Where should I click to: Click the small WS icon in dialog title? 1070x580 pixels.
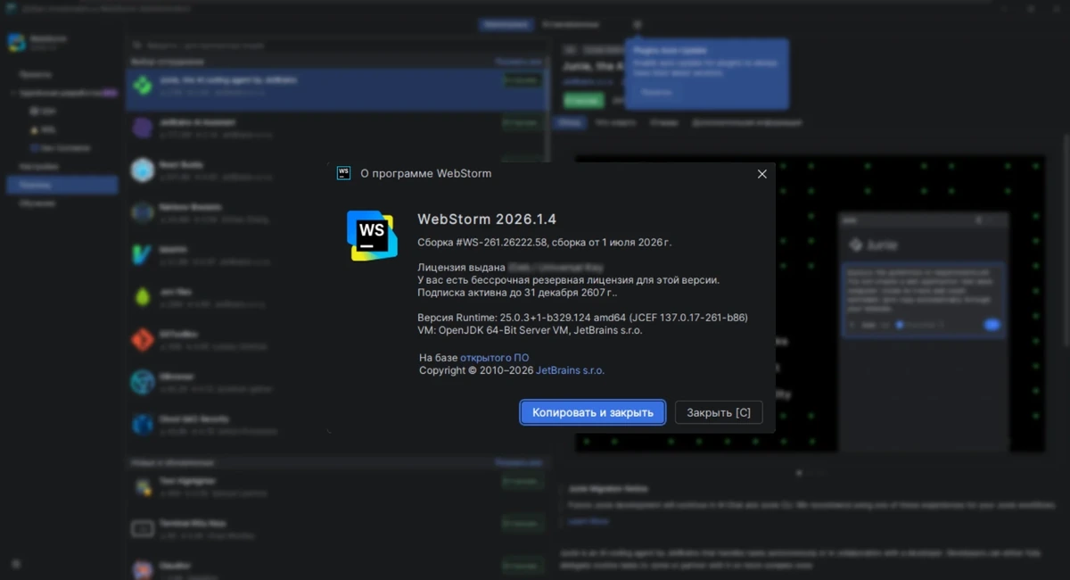343,173
